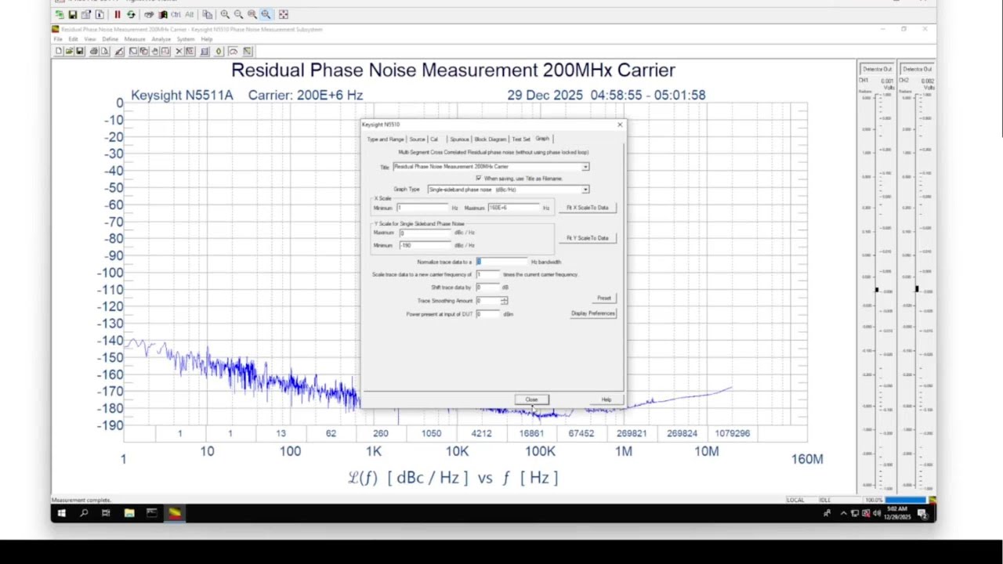The image size is (1003, 564).
Task: Open the Define menu
Action: click(x=110, y=39)
